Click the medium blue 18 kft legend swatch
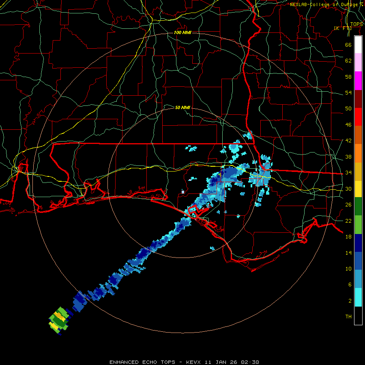Image resolution: width=365 pixels, height=365 pixels. click(x=358, y=261)
